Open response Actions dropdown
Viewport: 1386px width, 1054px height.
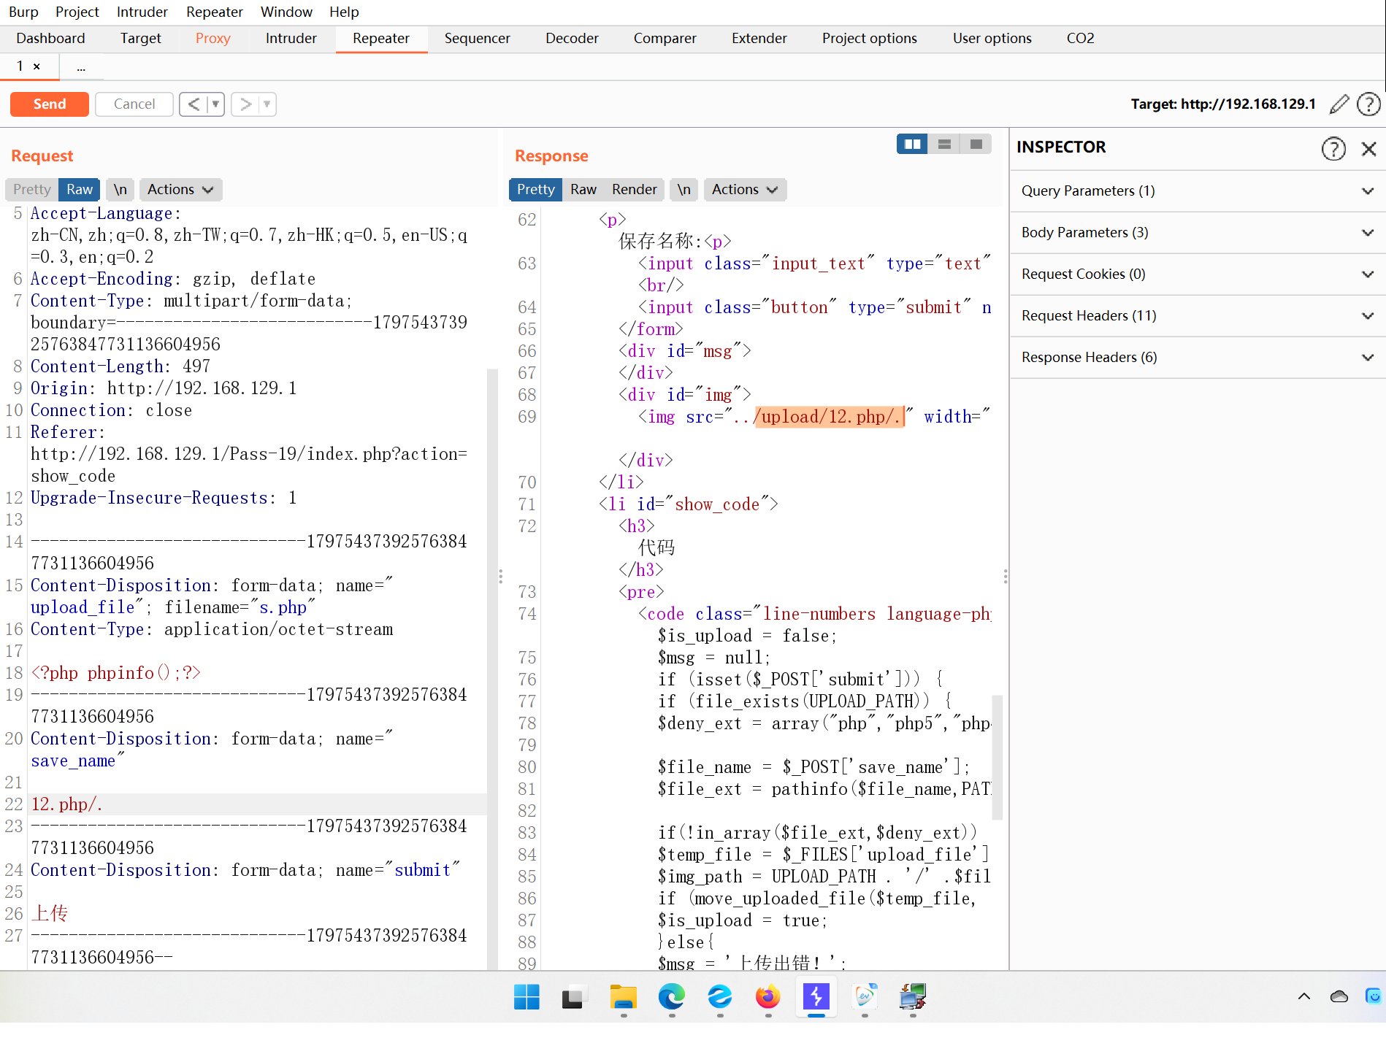point(745,190)
